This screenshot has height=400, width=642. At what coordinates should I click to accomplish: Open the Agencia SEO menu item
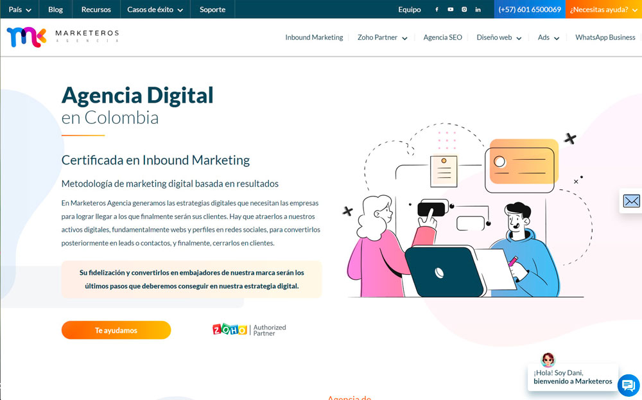tap(442, 38)
